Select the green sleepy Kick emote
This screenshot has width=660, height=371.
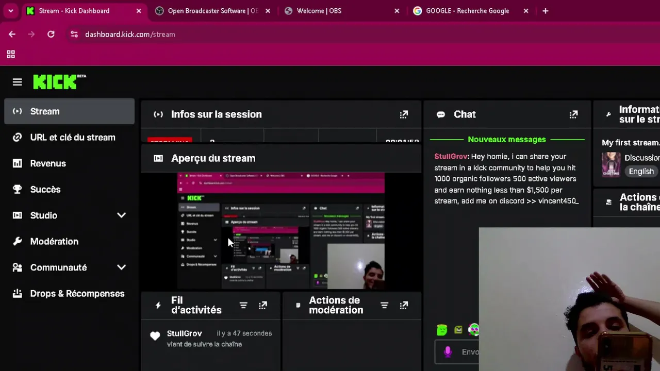coord(442,330)
